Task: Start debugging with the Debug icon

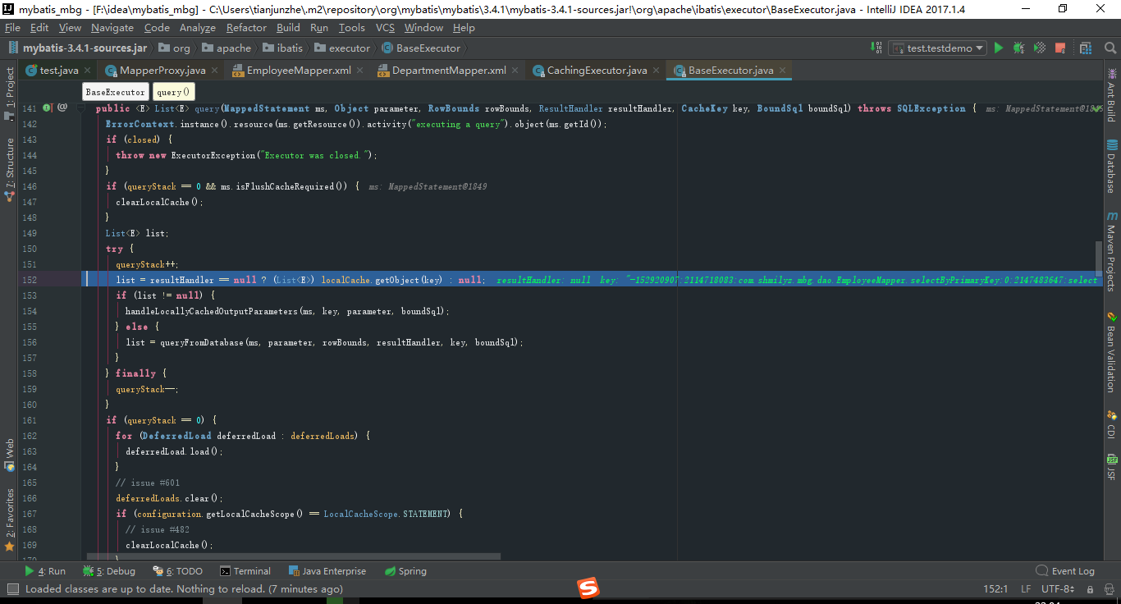Action: [x=1018, y=48]
